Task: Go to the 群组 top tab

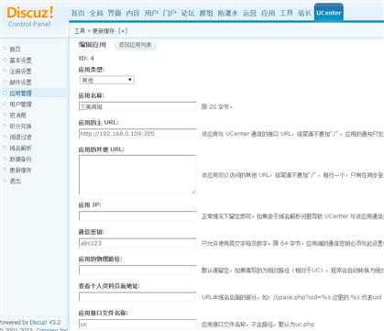Action: tap(206, 13)
